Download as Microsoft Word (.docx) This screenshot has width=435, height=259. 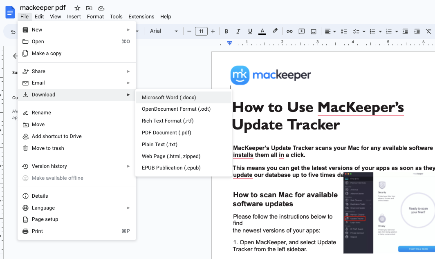tap(184, 98)
